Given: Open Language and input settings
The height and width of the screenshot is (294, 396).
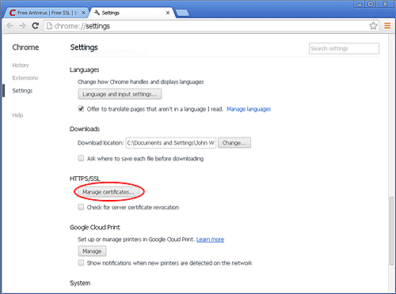Looking at the screenshot, I should [x=120, y=94].
